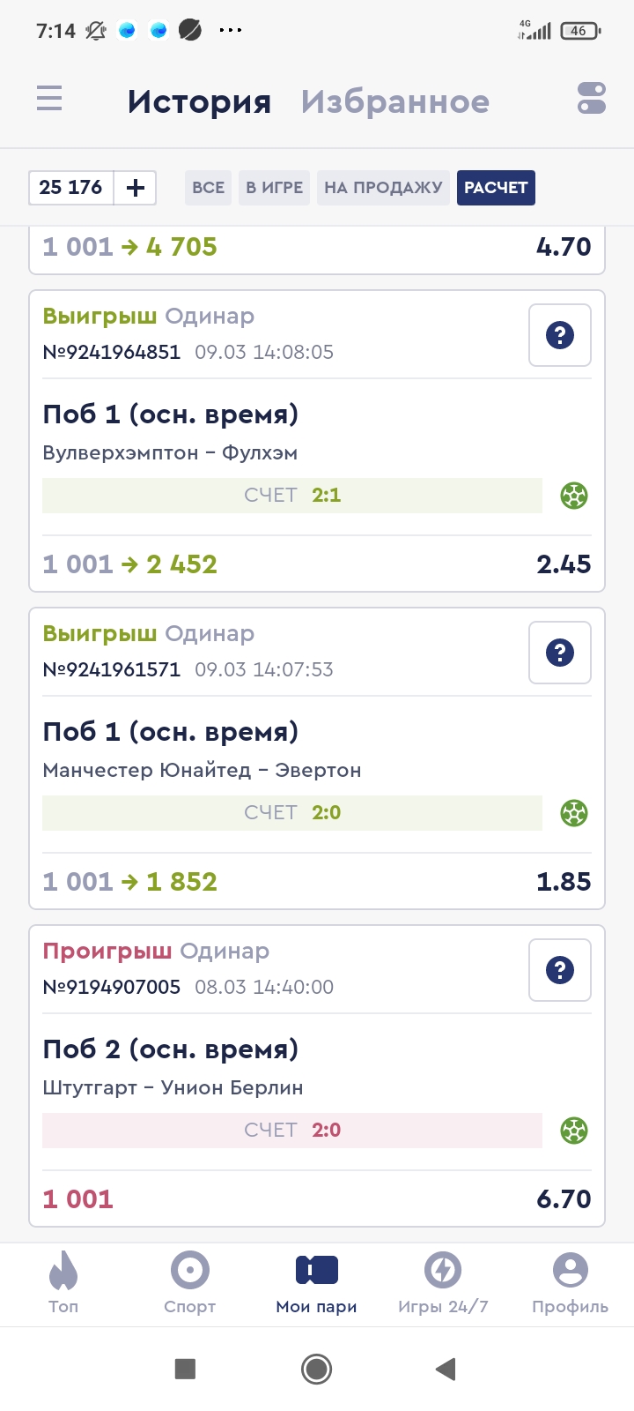The height and width of the screenshot is (1411, 634).
Task: Open the hamburger menu
Action: tap(49, 99)
